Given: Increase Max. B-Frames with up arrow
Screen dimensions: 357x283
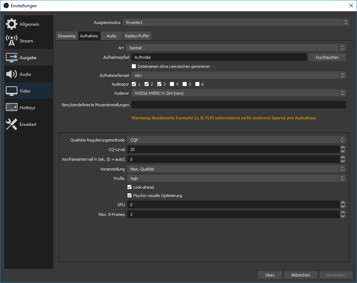Looking at the screenshot, I should (343, 213).
